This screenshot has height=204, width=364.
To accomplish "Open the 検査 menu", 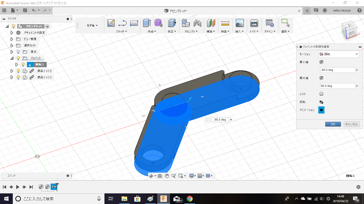I will click(x=225, y=31).
